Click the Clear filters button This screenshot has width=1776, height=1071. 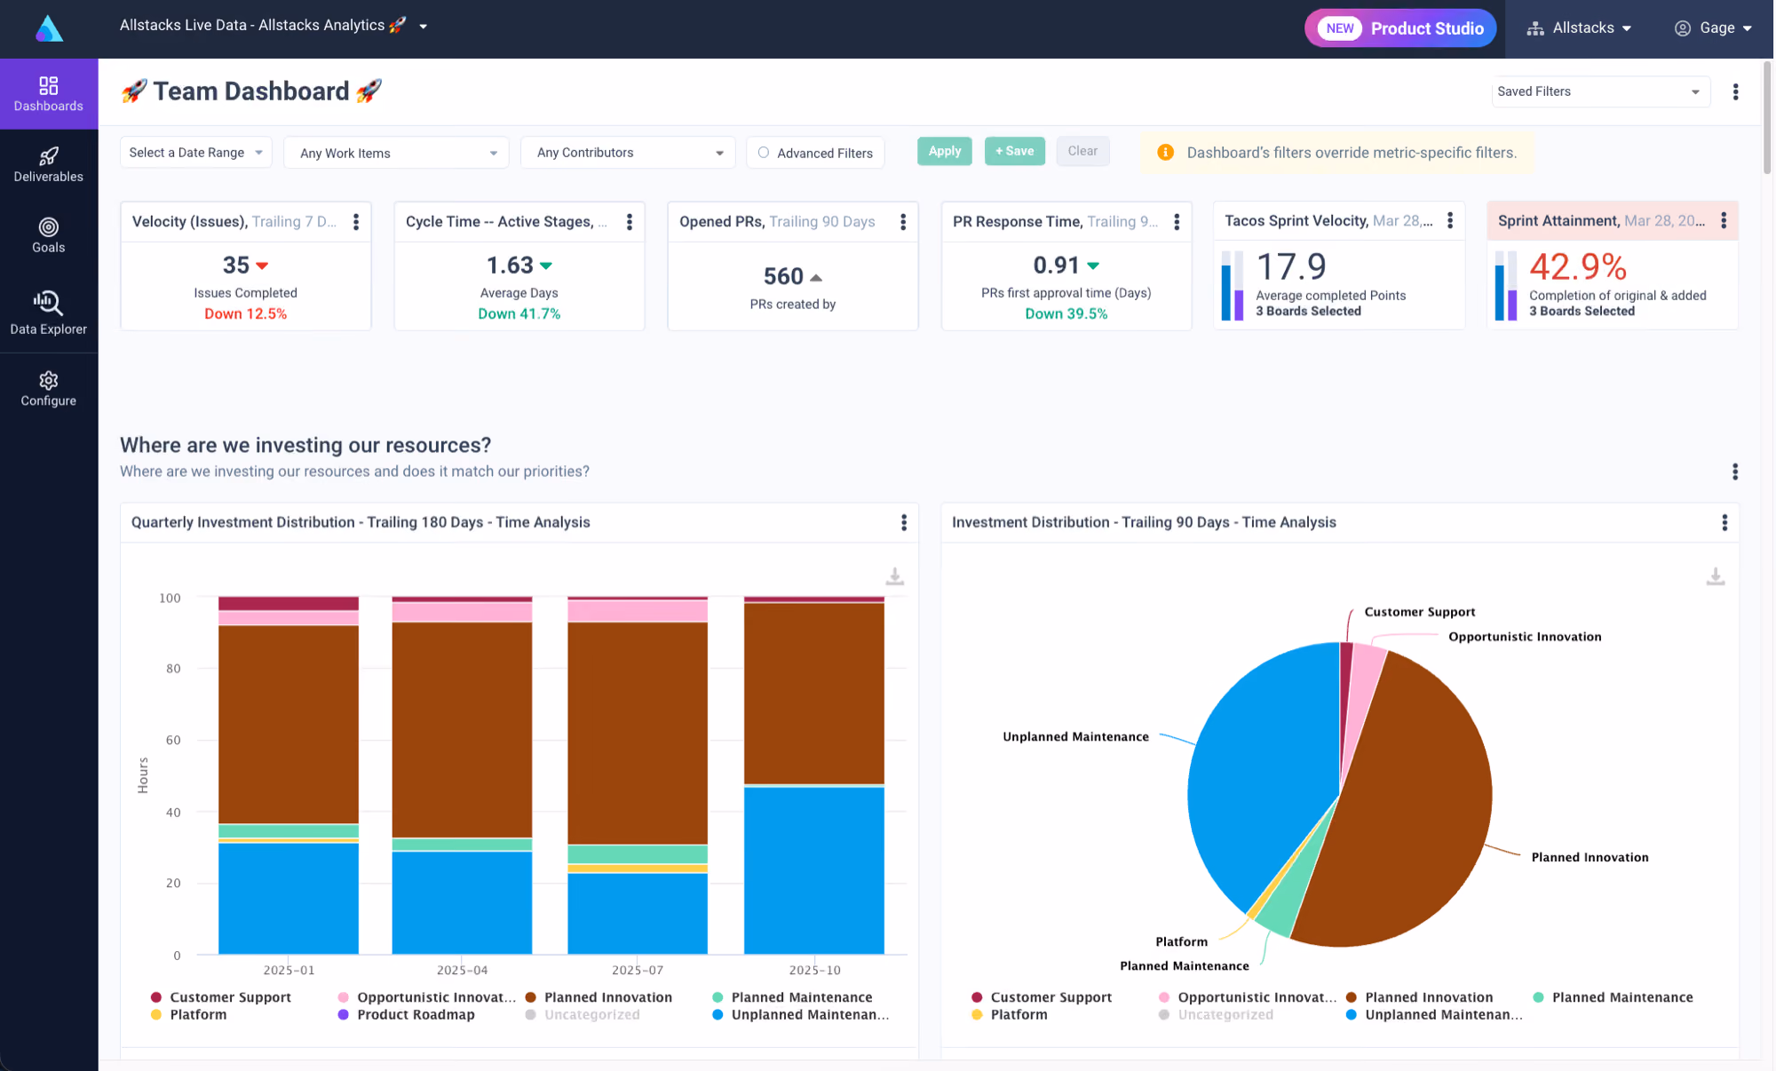tap(1082, 151)
